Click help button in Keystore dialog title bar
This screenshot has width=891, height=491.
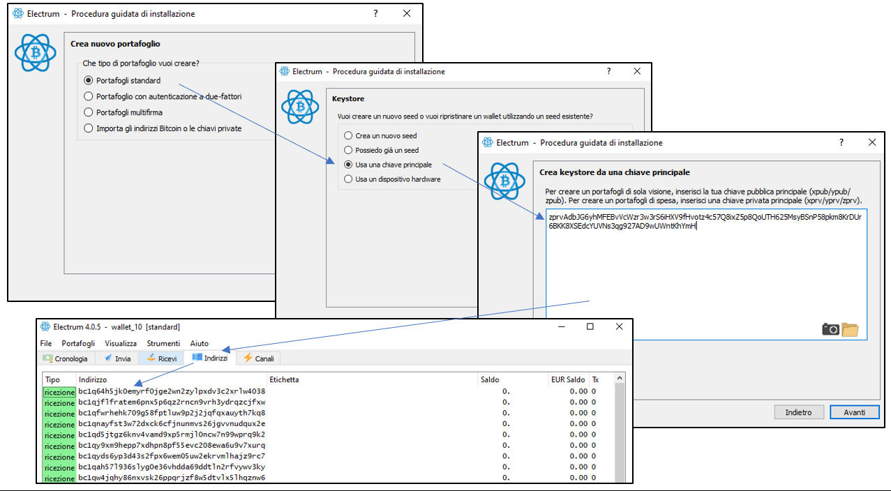click(608, 71)
